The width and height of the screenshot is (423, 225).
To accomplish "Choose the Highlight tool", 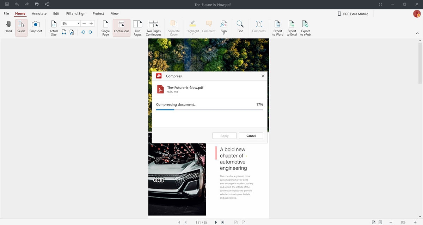I will (x=193, y=26).
